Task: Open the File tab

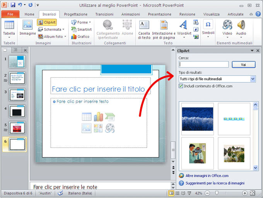Action: pyautogui.click(x=10, y=14)
